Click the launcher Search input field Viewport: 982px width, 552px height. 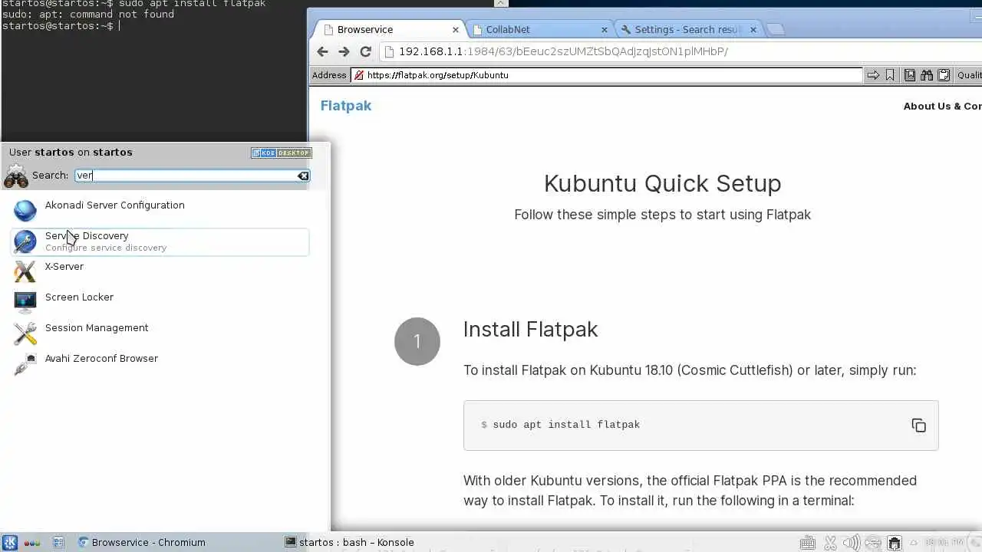point(186,176)
